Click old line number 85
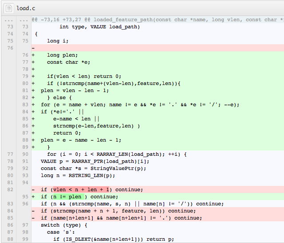The image size is (284, 243). [x=10, y=218]
